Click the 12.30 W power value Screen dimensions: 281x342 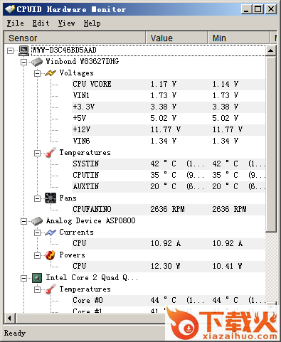[166, 266]
